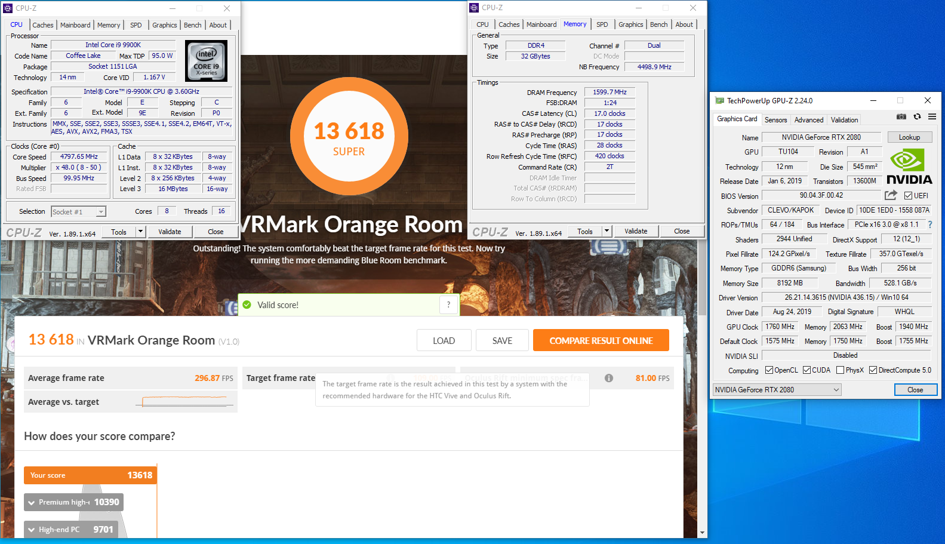Click Close button in right CPU-Z

(682, 231)
